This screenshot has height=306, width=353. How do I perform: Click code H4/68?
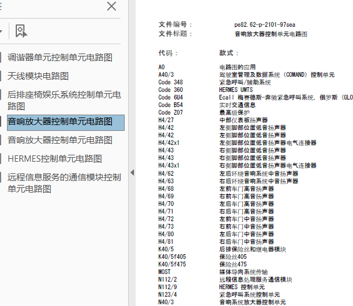pos(166,188)
